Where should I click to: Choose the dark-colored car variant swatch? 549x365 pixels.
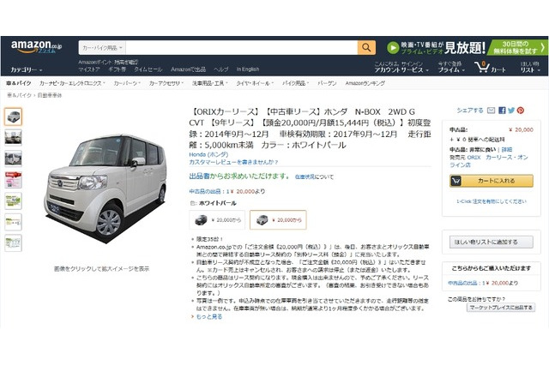(x=217, y=220)
